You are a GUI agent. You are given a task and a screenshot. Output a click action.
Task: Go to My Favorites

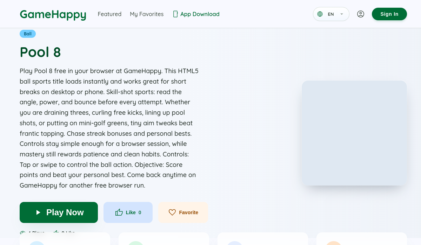click(147, 14)
